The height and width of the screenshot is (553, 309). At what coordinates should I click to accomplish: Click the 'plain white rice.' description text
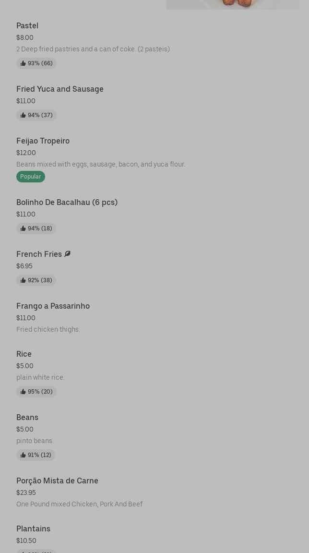coord(40,377)
